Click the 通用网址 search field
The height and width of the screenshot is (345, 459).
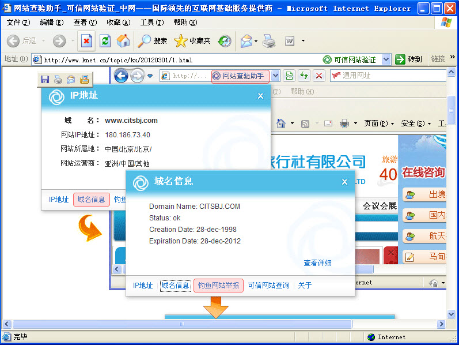389,76
